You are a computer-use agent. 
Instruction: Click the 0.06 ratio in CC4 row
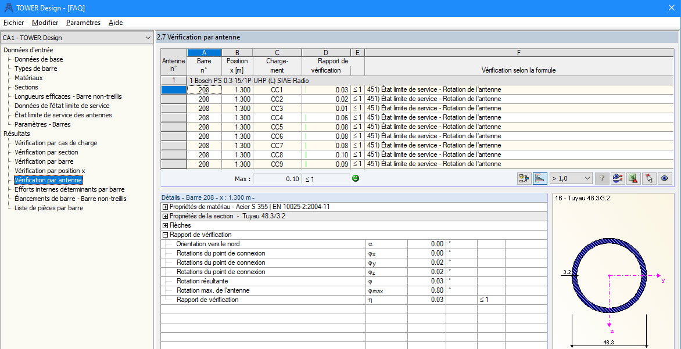pos(326,118)
